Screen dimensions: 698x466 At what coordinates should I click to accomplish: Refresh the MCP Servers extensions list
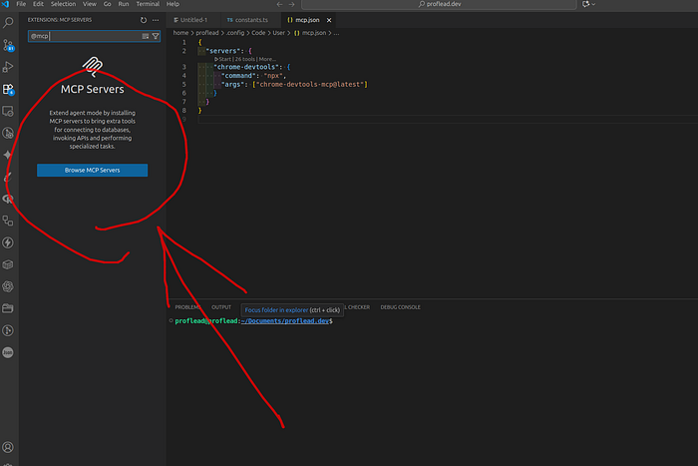pos(144,20)
